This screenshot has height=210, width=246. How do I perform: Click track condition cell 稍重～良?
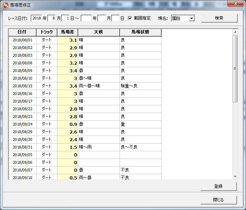(140, 86)
